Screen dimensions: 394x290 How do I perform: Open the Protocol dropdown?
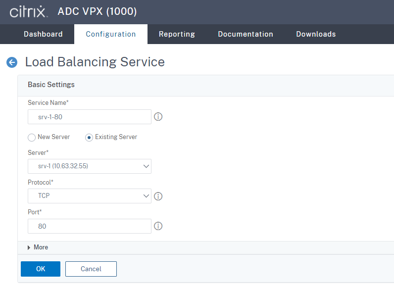click(x=90, y=196)
